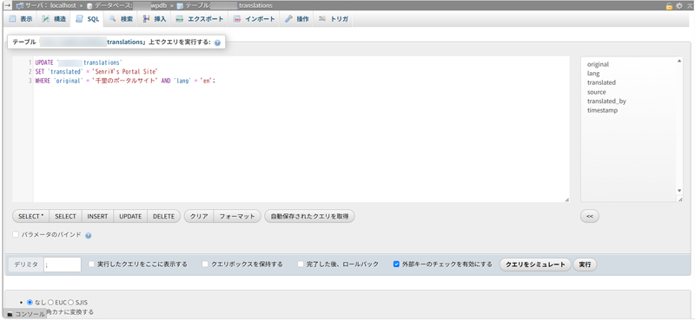
Task: Select the なし radio option
Action: (x=30, y=303)
